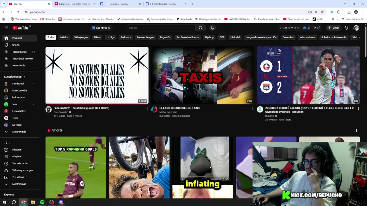367x206 pixels.
Task: Expand the Tú section chevron
Action: pyautogui.click(x=10, y=142)
